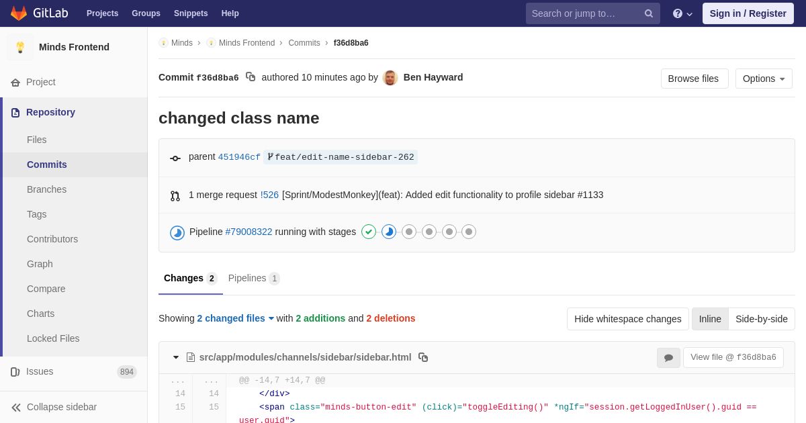This screenshot has width=806, height=423.
Task: Collapse the sidebar.html file diff
Action: (176, 357)
